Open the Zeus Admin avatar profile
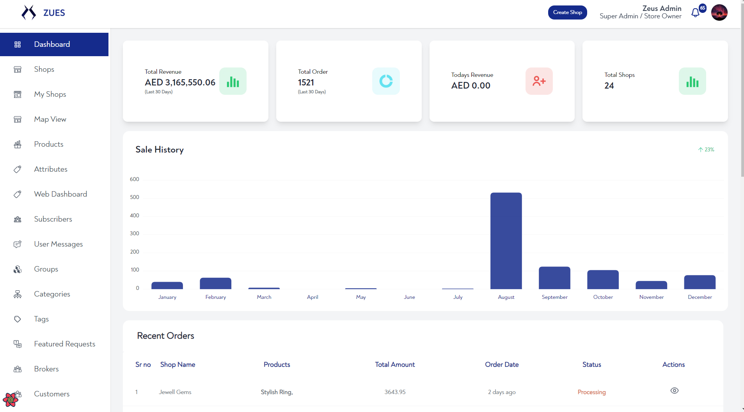Image resolution: width=744 pixels, height=412 pixels. click(x=719, y=12)
